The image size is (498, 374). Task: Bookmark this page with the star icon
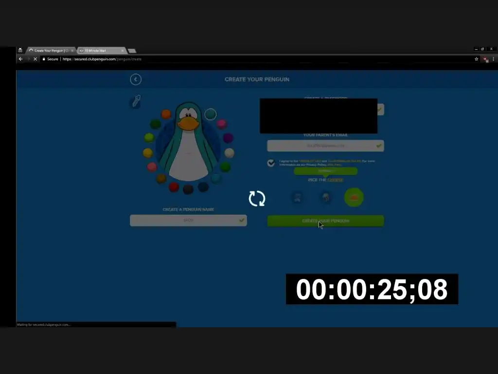pos(477,59)
